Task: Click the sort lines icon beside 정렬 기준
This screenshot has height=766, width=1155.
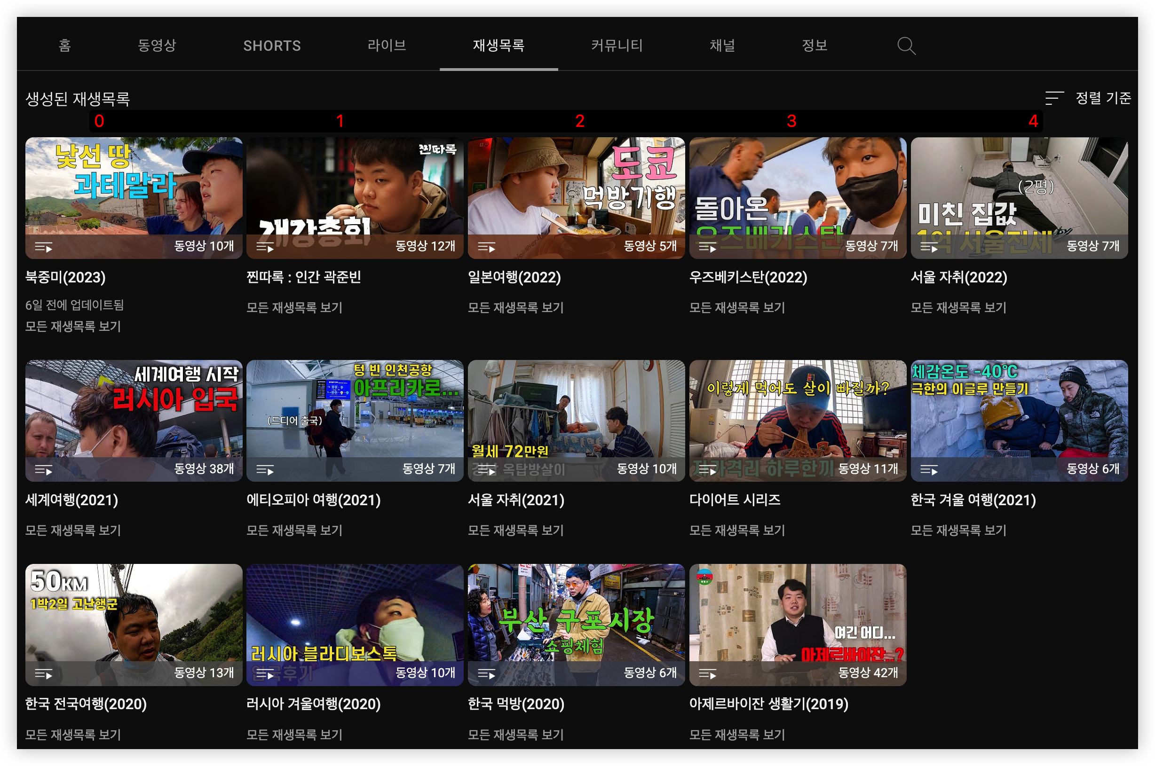Action: [1054, 98]
